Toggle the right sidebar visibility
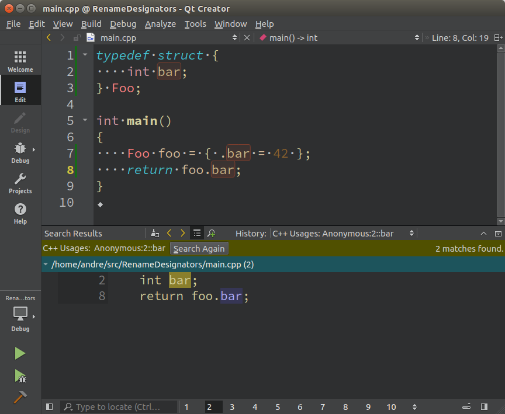 coord(484,407)
